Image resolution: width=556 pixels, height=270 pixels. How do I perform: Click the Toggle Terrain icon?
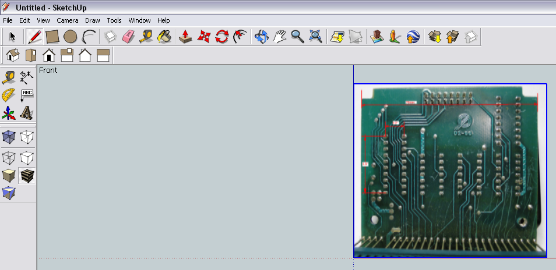pos(356,37)
